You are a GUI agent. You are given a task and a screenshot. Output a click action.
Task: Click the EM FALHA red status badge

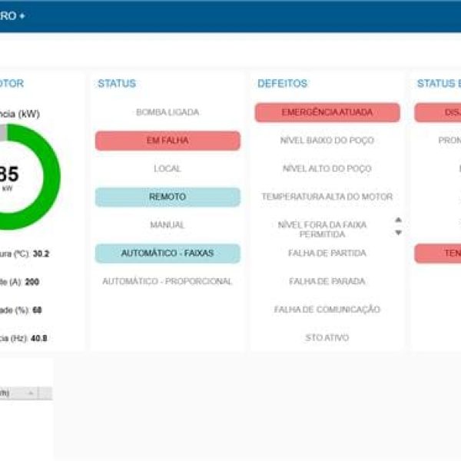(x=167, y=141)
